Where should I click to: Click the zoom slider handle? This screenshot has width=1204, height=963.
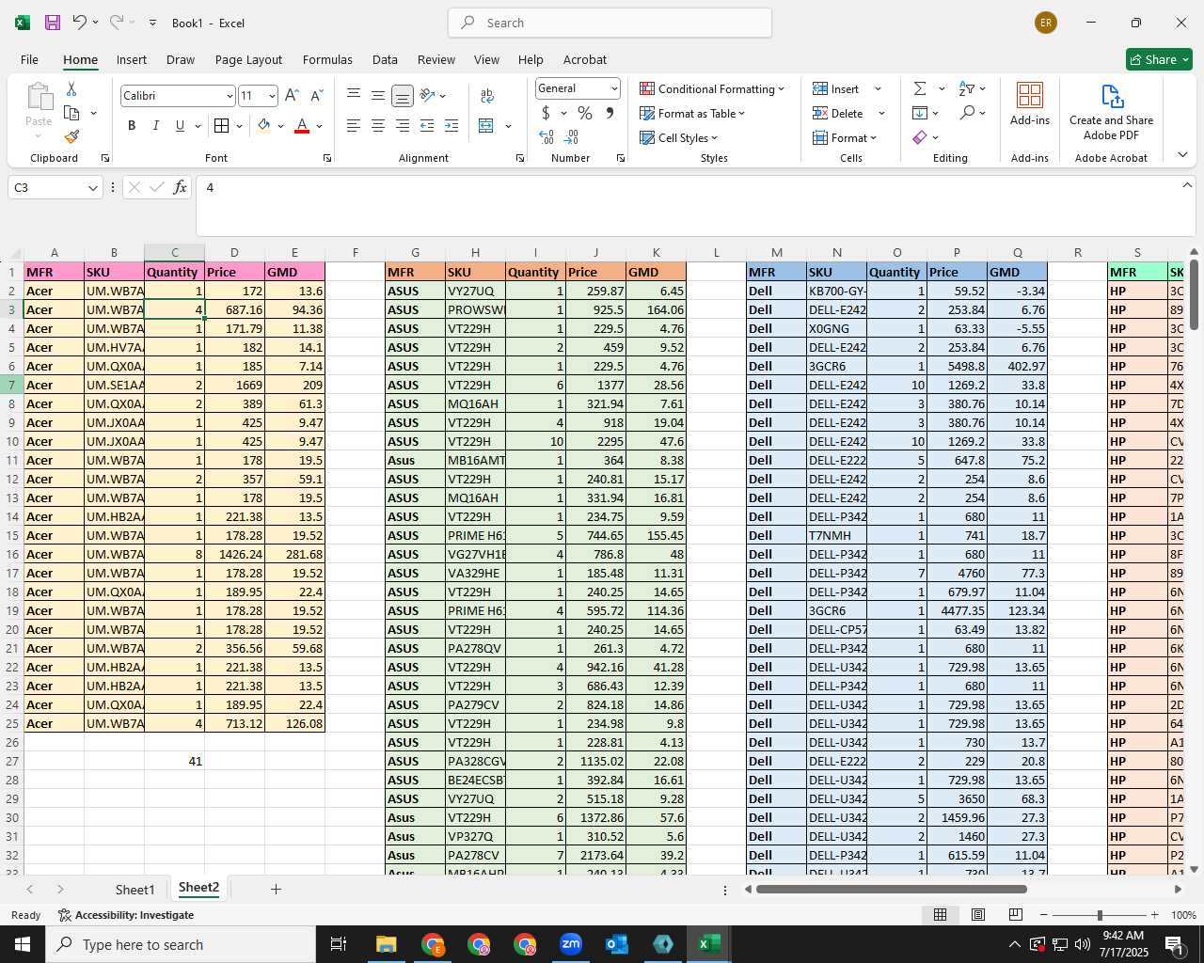pos(1099,915)
